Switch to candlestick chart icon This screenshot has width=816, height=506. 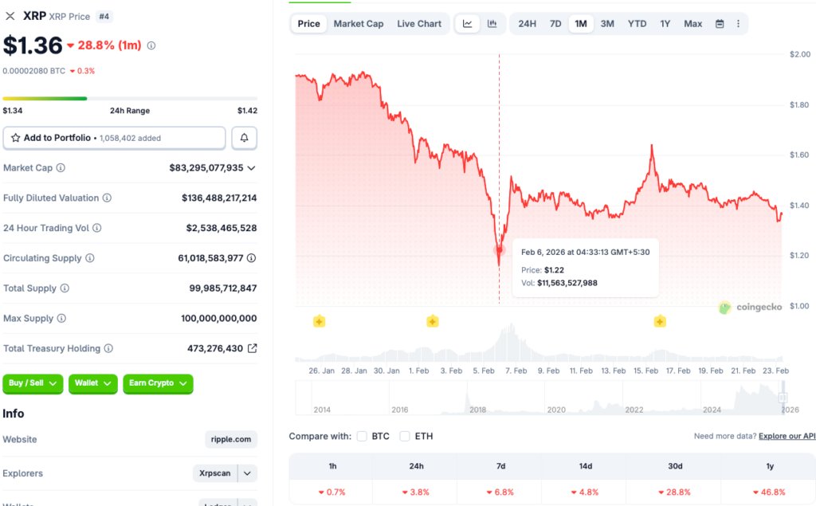tap(492, 23)
